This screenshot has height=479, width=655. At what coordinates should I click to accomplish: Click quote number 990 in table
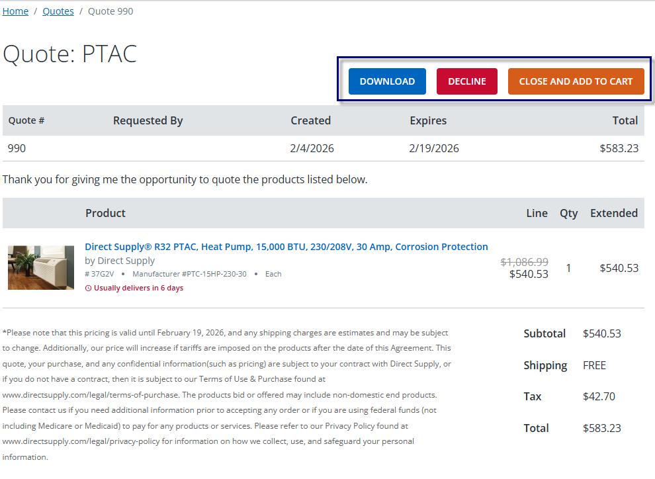[x=17, y=148]
